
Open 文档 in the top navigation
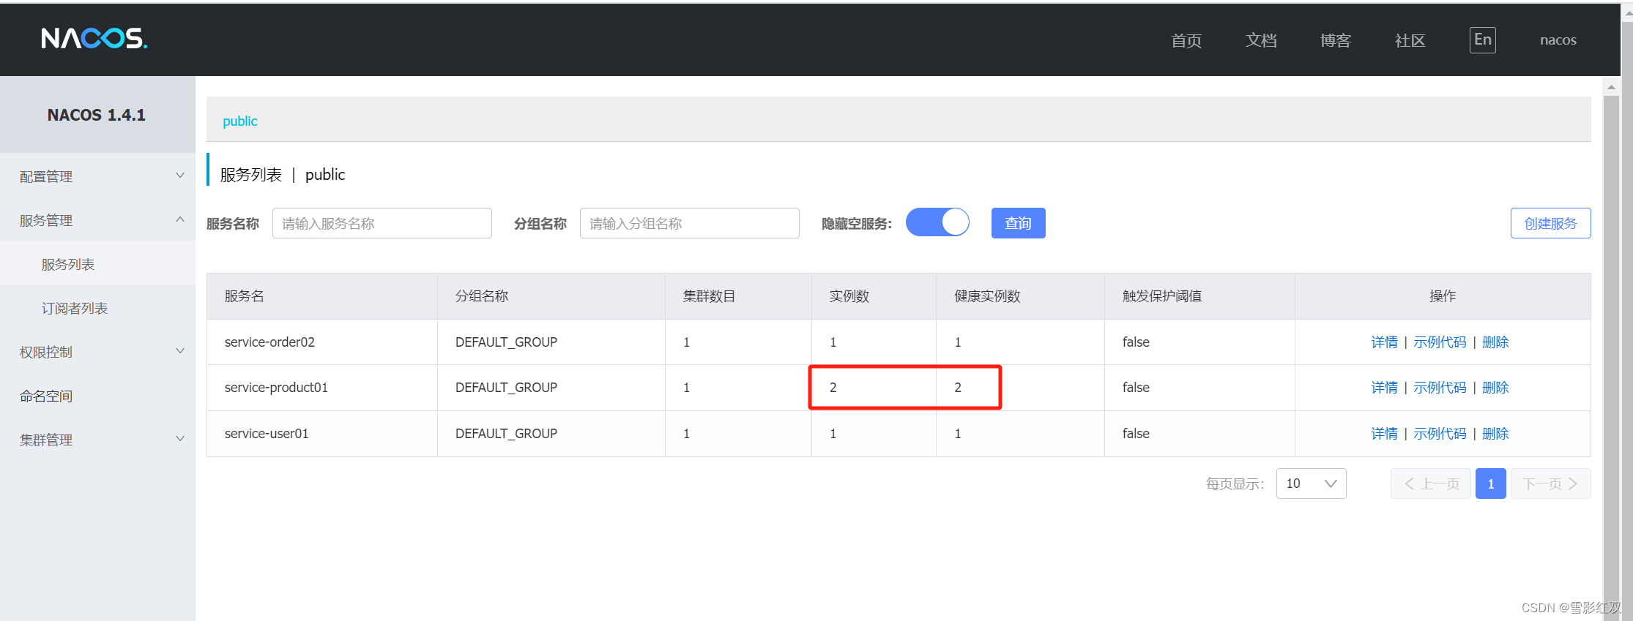pyautogui.click(x=1261, y=40)
